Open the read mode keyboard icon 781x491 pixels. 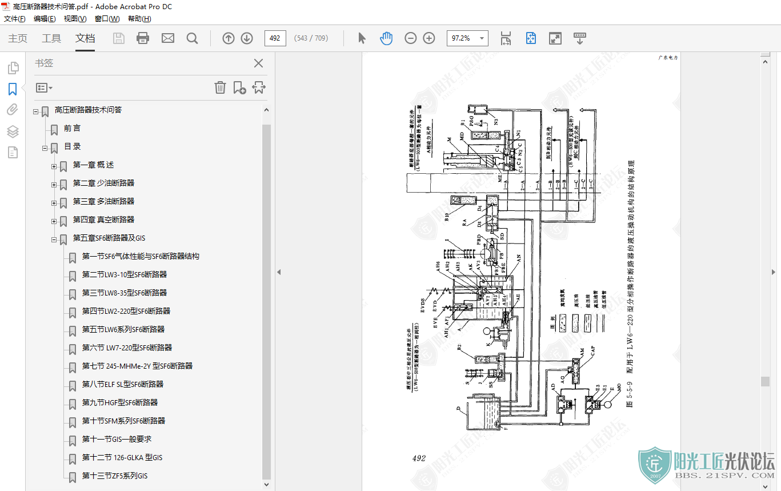click(580, 38)
